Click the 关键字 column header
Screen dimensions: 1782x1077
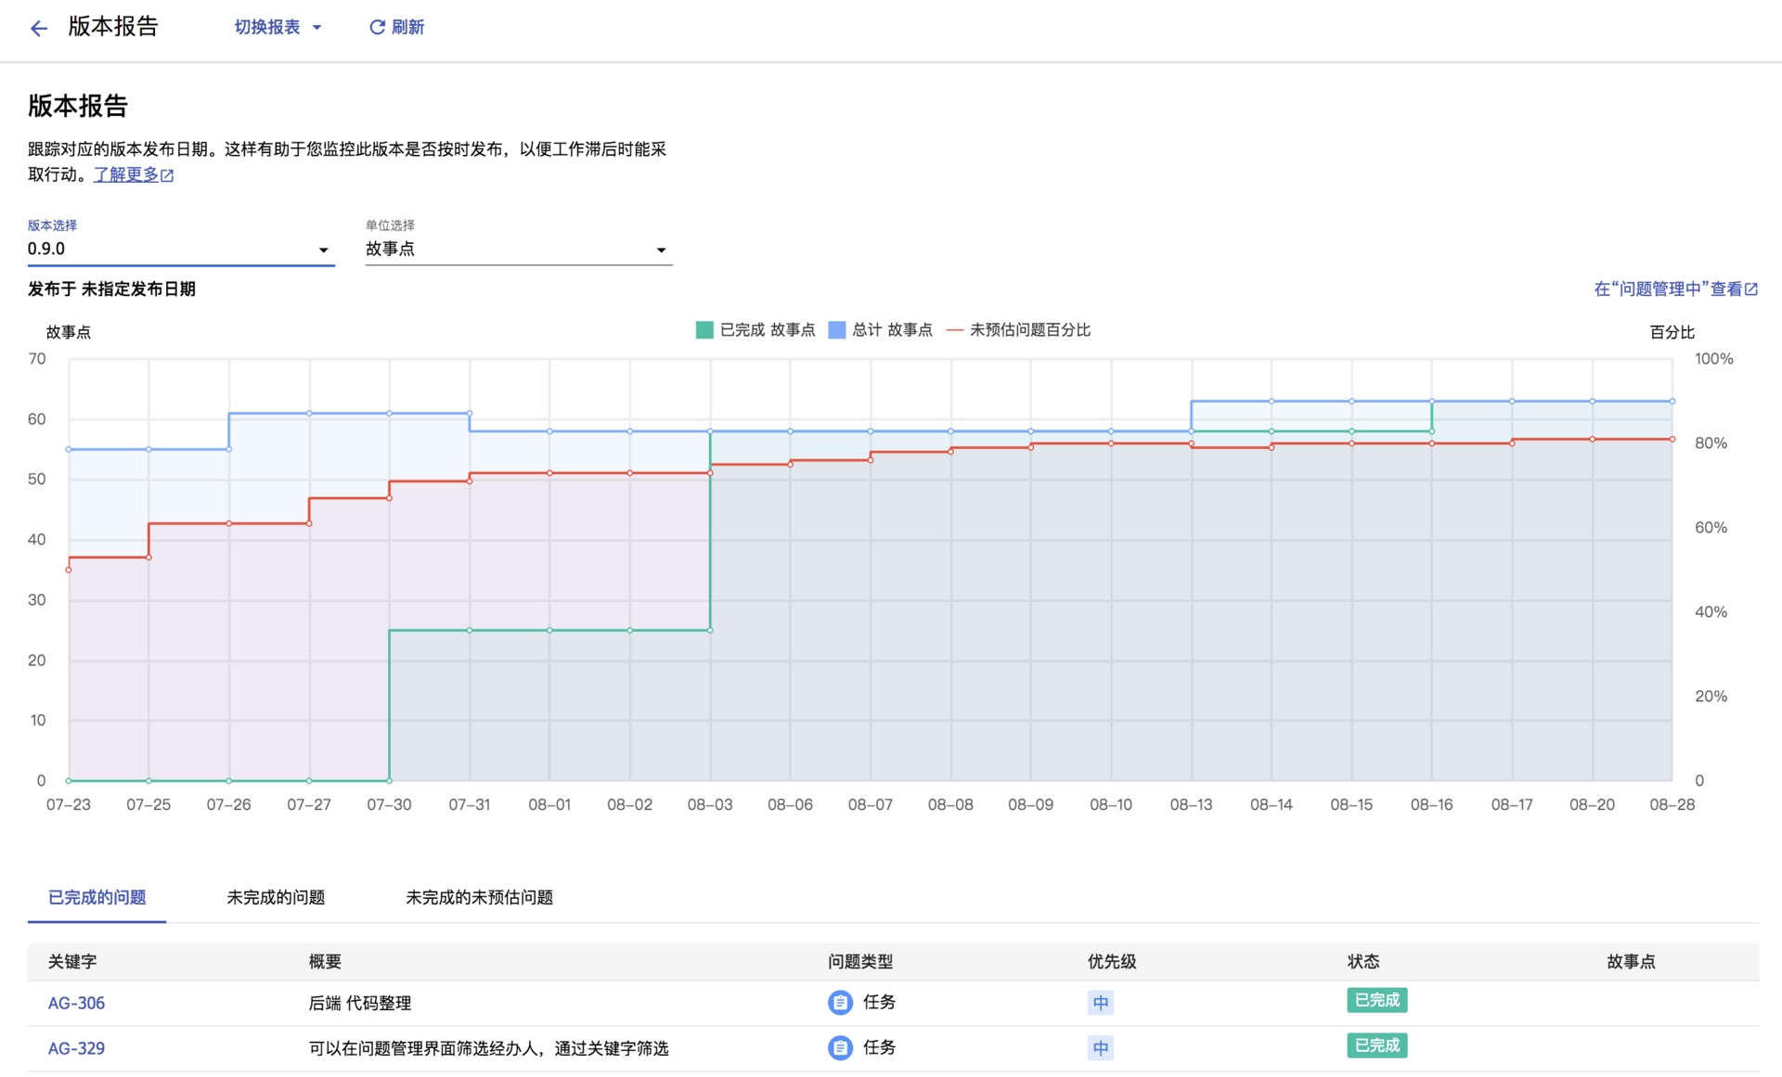click(x=72, y=962)
